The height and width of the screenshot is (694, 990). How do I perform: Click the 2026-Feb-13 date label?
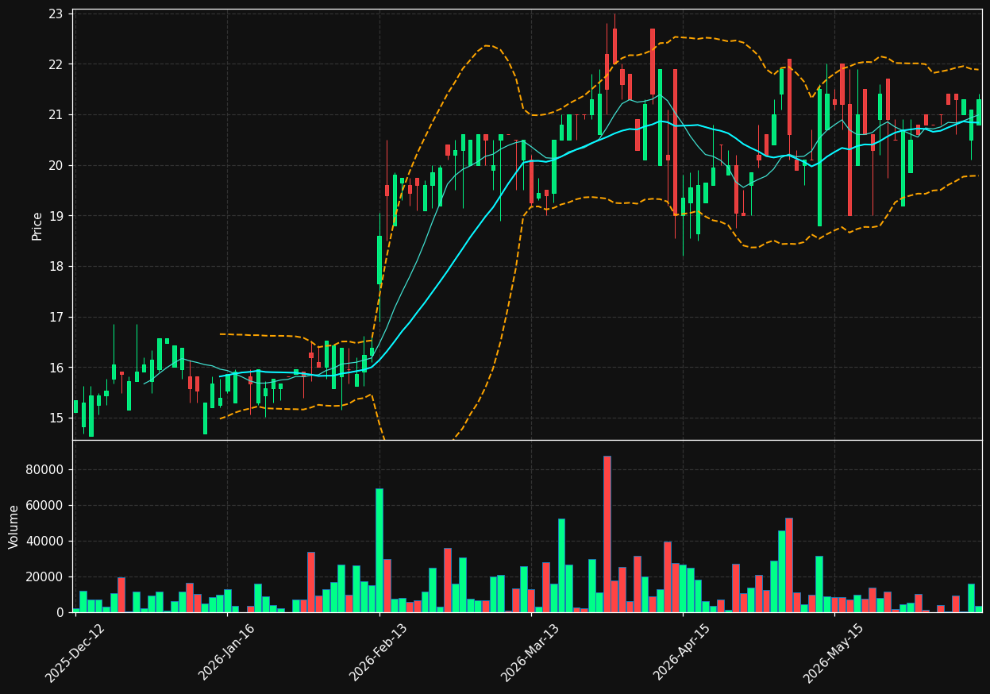(x=379, y=653)
